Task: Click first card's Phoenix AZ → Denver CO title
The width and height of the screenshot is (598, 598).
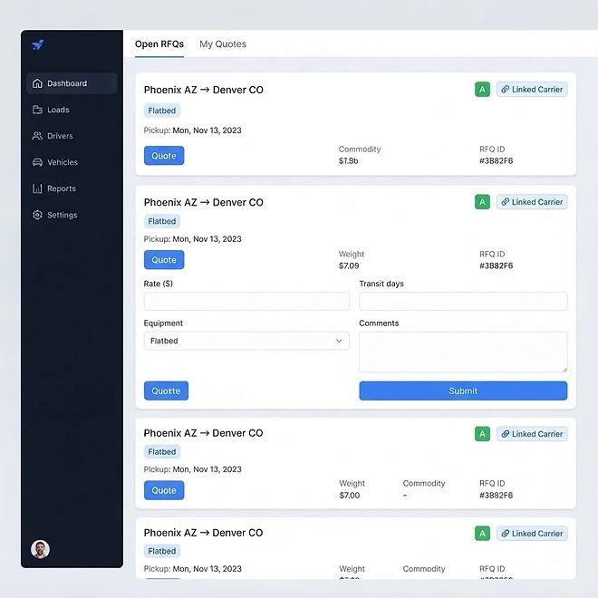Action: pos(203,90)
